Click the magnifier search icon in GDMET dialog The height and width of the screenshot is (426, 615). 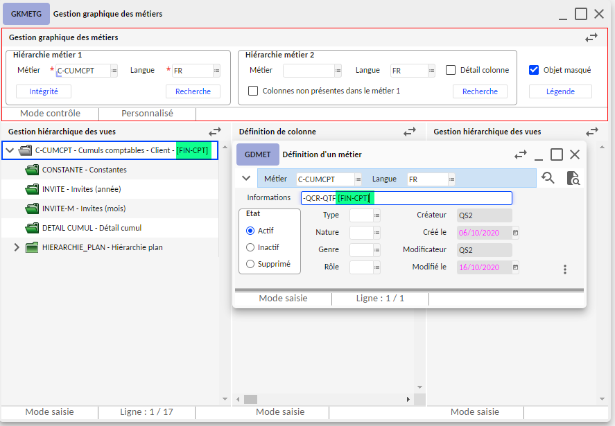(x=548, y=178)
